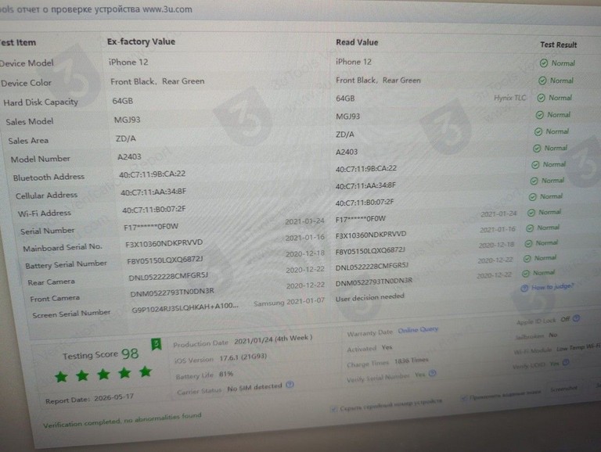Select ex-factory mainboard serial F3X10360NDKPRVVD
Screen dimensions: 601x452
(x=164, y=244)
